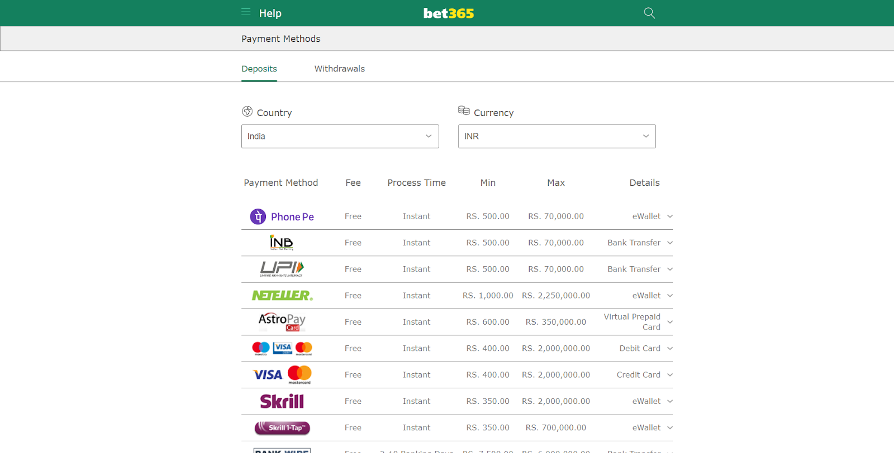Click AstroPay minimum RS. 600.00
Screen dimensions: 894x453
(488, 322)
